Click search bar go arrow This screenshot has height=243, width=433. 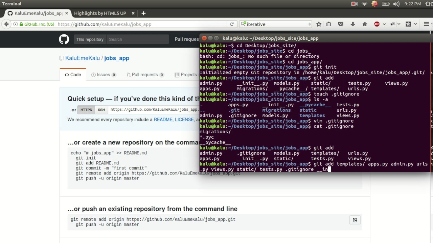pyautogui.click(x=309, y=24)
